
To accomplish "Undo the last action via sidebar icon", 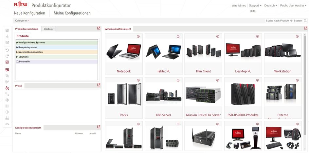I will 7,50.
